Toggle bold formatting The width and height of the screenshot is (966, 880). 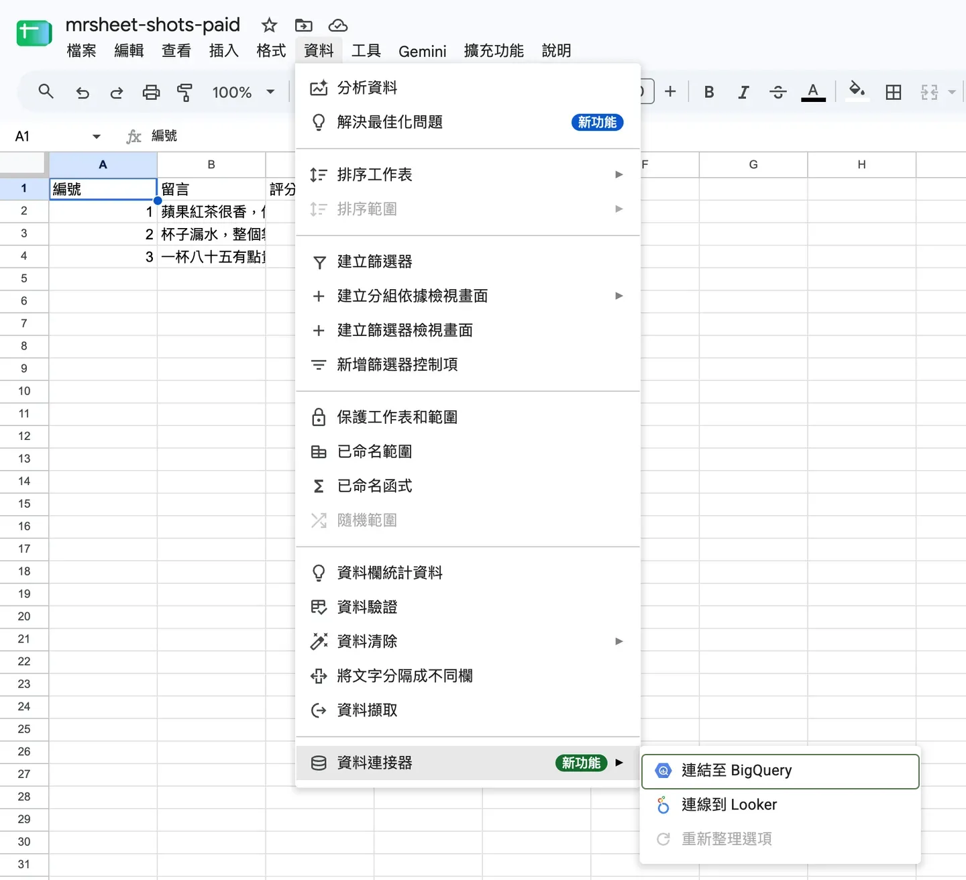tap(709, 92)
